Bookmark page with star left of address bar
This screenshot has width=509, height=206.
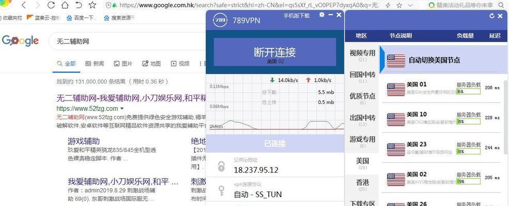click(x=92, y=5)
